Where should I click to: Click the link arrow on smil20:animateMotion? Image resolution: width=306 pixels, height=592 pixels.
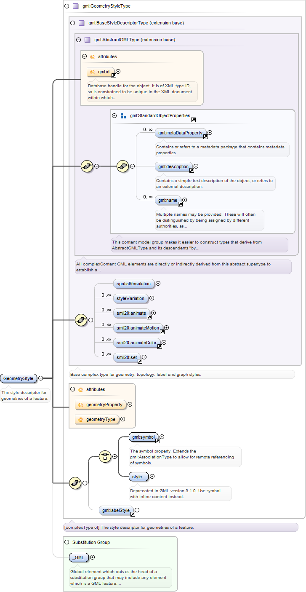162,332
